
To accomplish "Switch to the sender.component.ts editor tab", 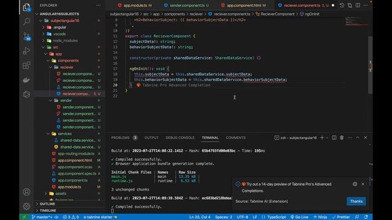I will tap(187, 5).
